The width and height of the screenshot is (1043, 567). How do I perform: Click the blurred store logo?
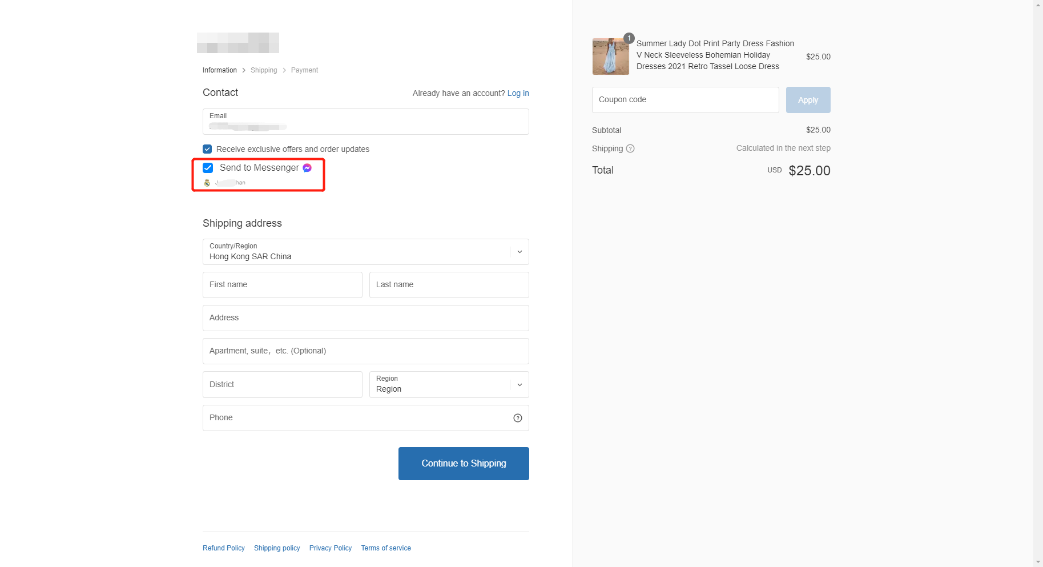[x=238, y=43]
